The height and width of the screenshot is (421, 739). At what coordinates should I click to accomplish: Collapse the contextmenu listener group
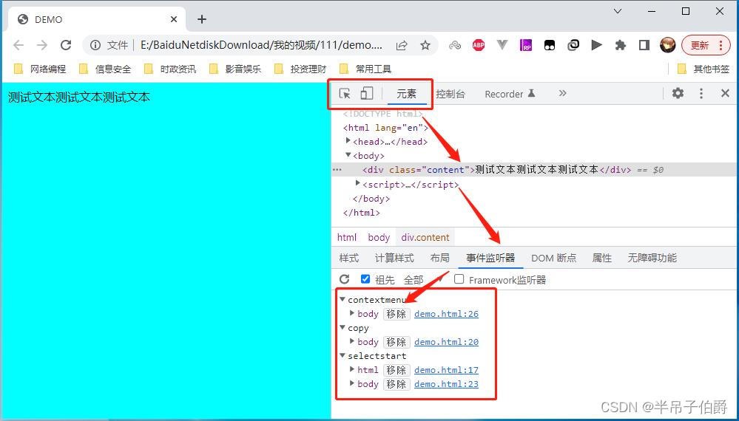coord(342,299)
